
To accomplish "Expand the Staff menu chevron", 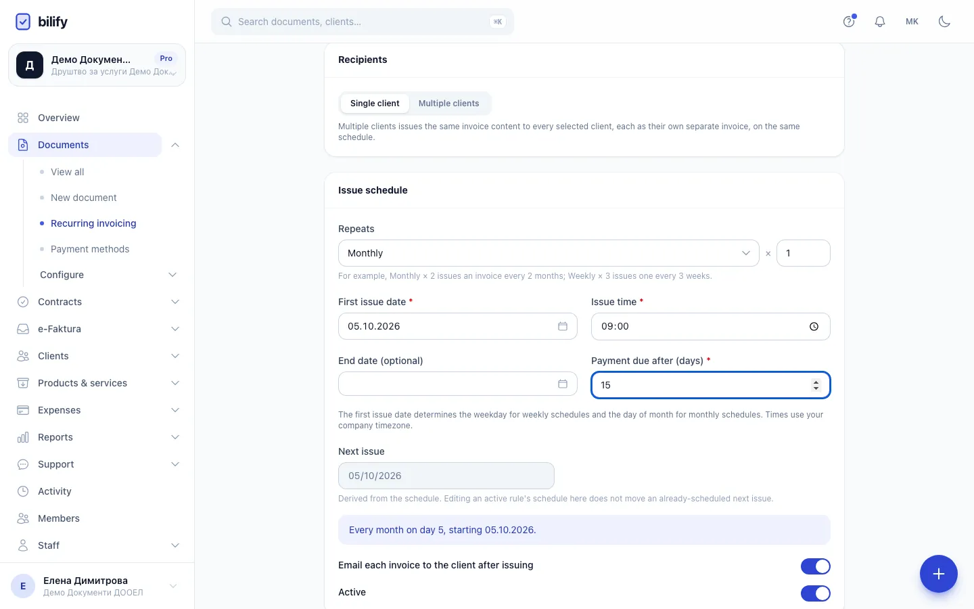I will point(175,545).
